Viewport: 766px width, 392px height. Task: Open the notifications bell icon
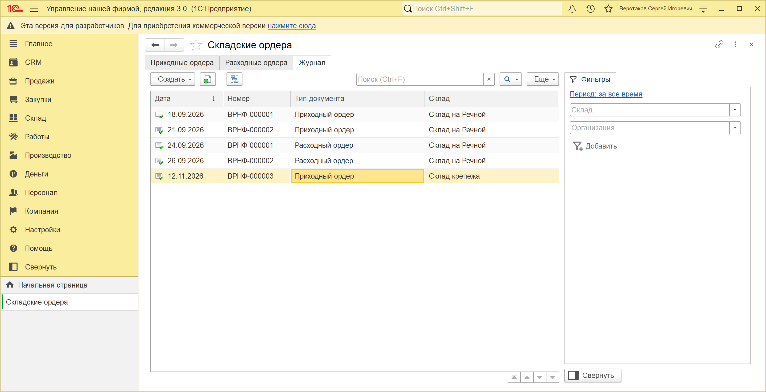click(572, 9)
